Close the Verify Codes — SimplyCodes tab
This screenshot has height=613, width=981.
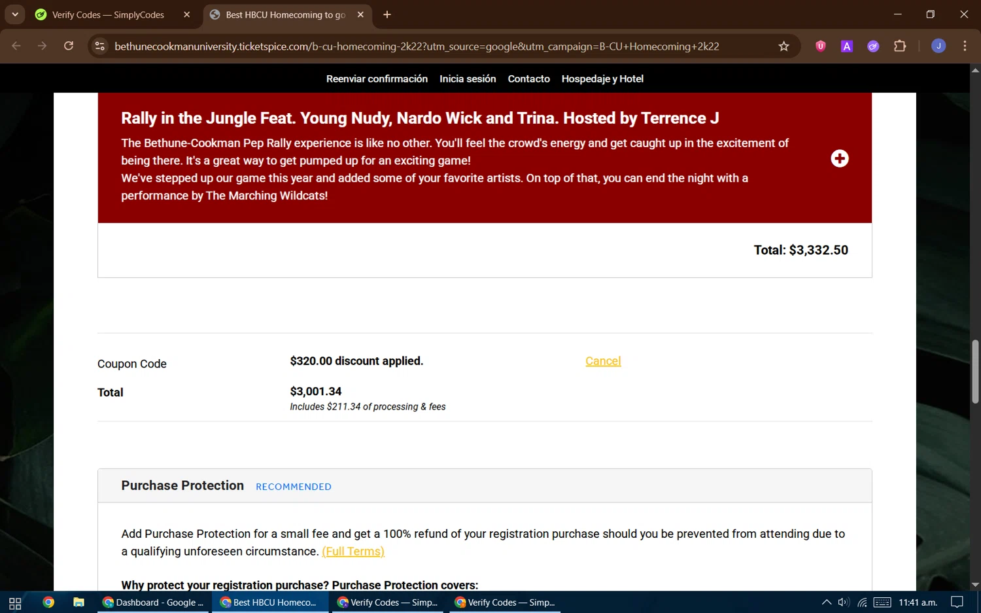pyautogui.click(x=187, y=14)
